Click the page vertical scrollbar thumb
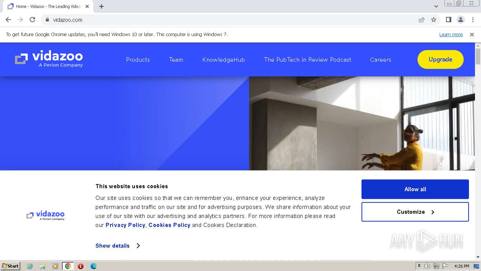Viewport: 481px width, 271px height. tap(478, 56)
